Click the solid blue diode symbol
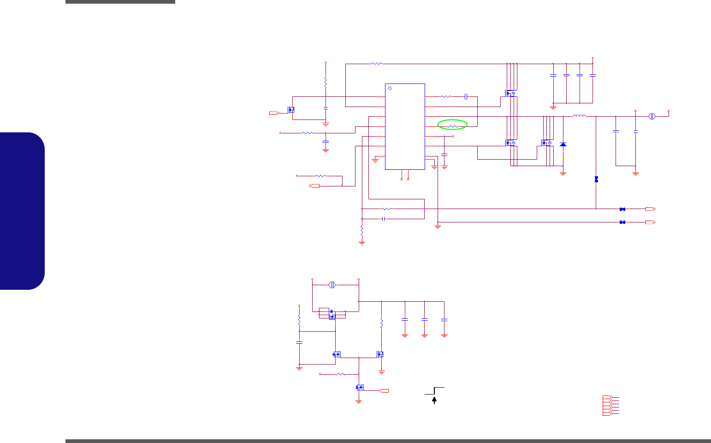Viewport: 711px width, 443px height. (x=563, y=144)
